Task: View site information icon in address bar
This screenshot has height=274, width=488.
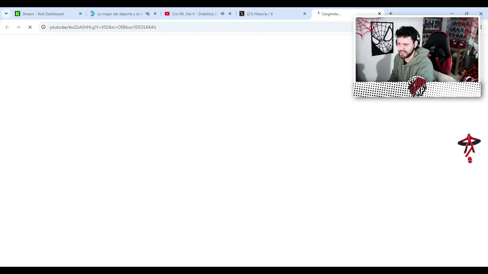Action: [x=43, y=27]
